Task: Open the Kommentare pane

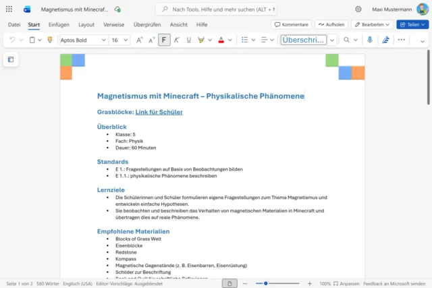Action: (292, 24)
